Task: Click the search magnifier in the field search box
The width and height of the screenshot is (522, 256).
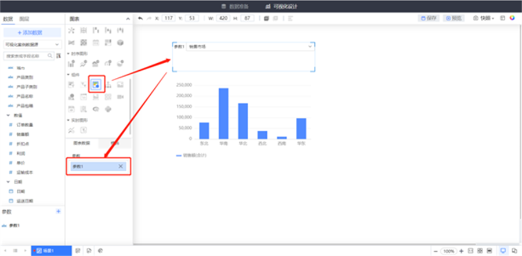Action: 50,56
